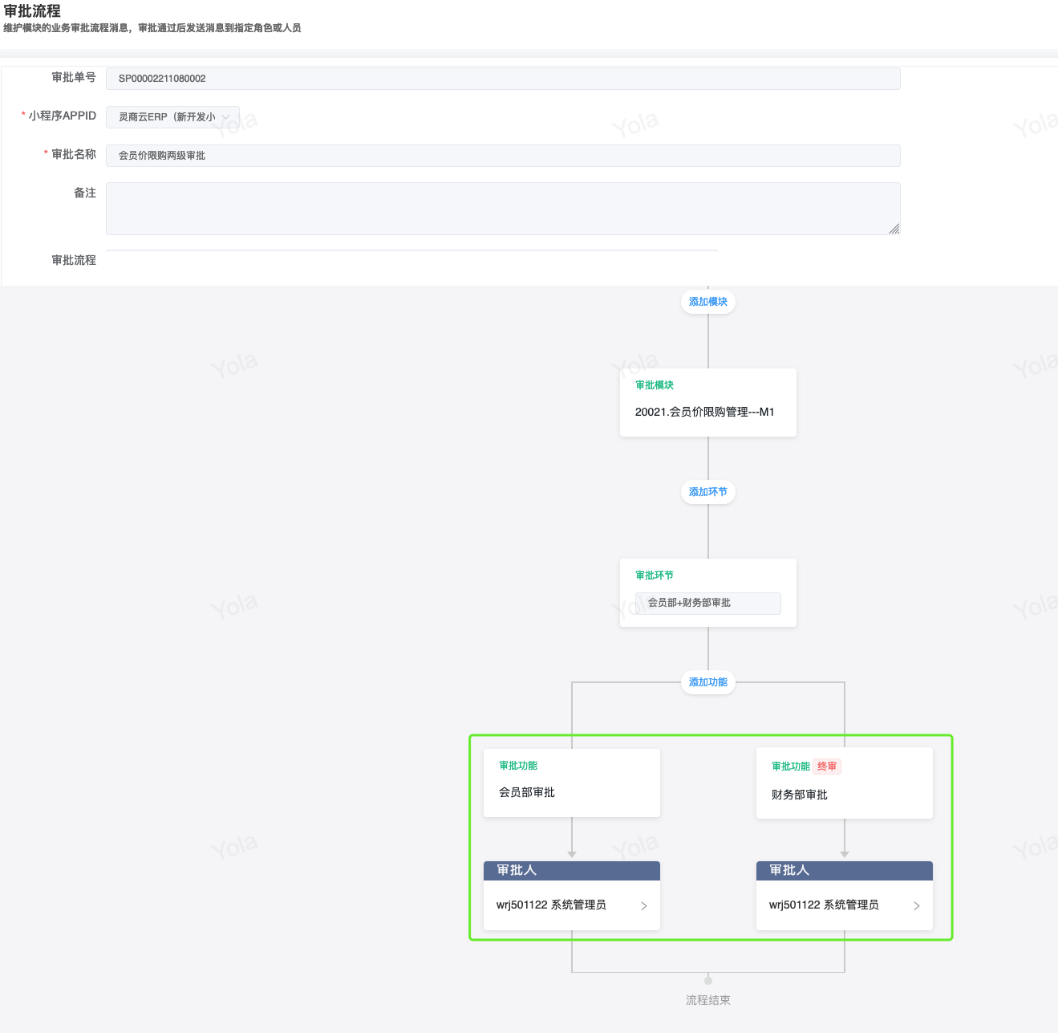The height and width of the screenshot is (1033, 1058).
Task: Click the 添加功能 button
Action: tap(708, 682)
